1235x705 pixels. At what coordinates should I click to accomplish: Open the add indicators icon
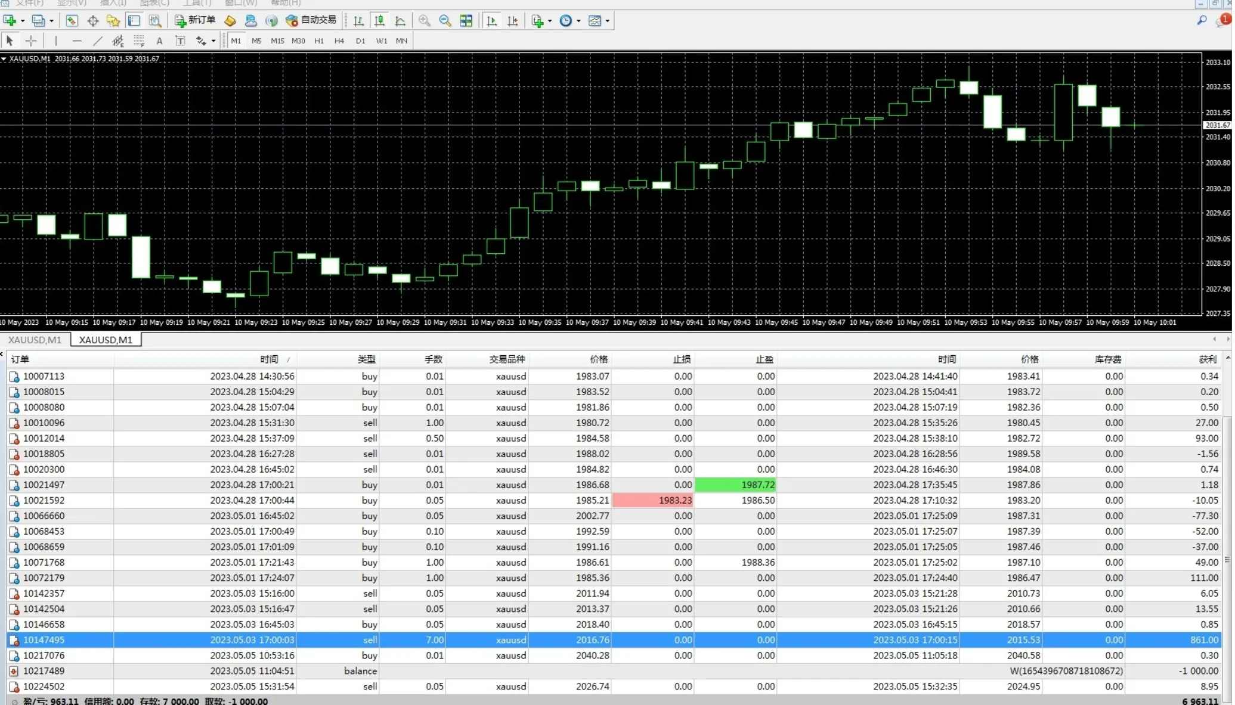coord(537,21)
